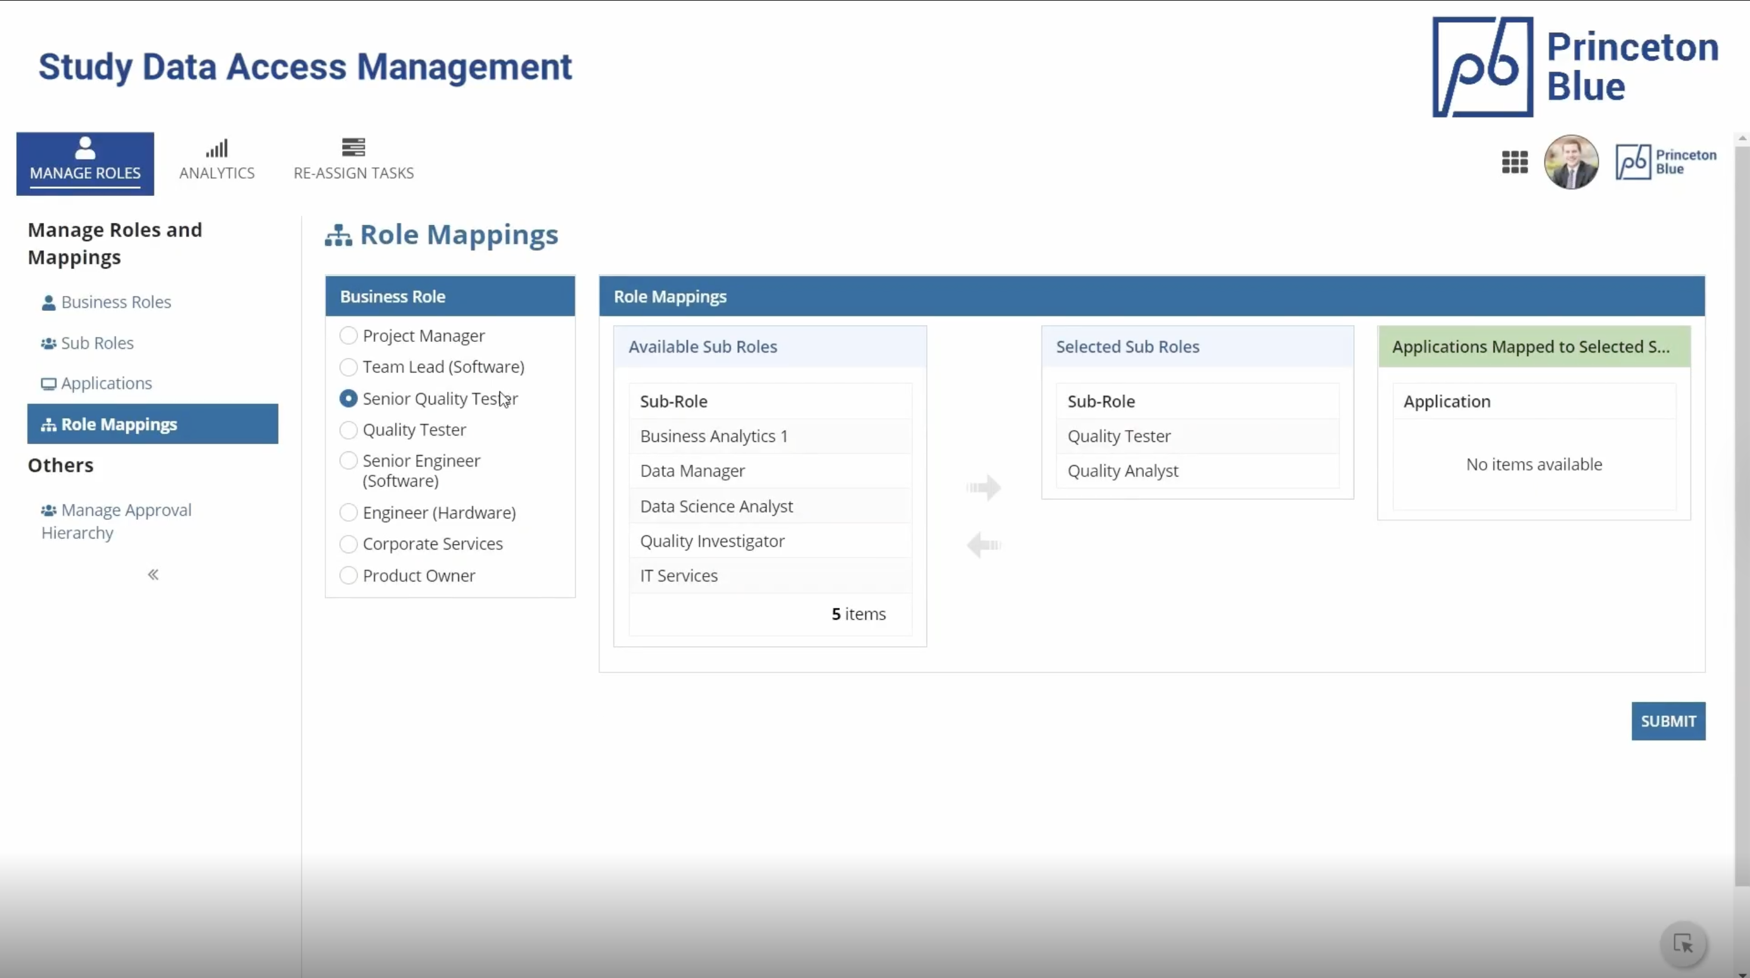Click the apps grid icon
The height and width of the screenshot is (978, 1750).
pyautogui.click(x=1515, y=162)
